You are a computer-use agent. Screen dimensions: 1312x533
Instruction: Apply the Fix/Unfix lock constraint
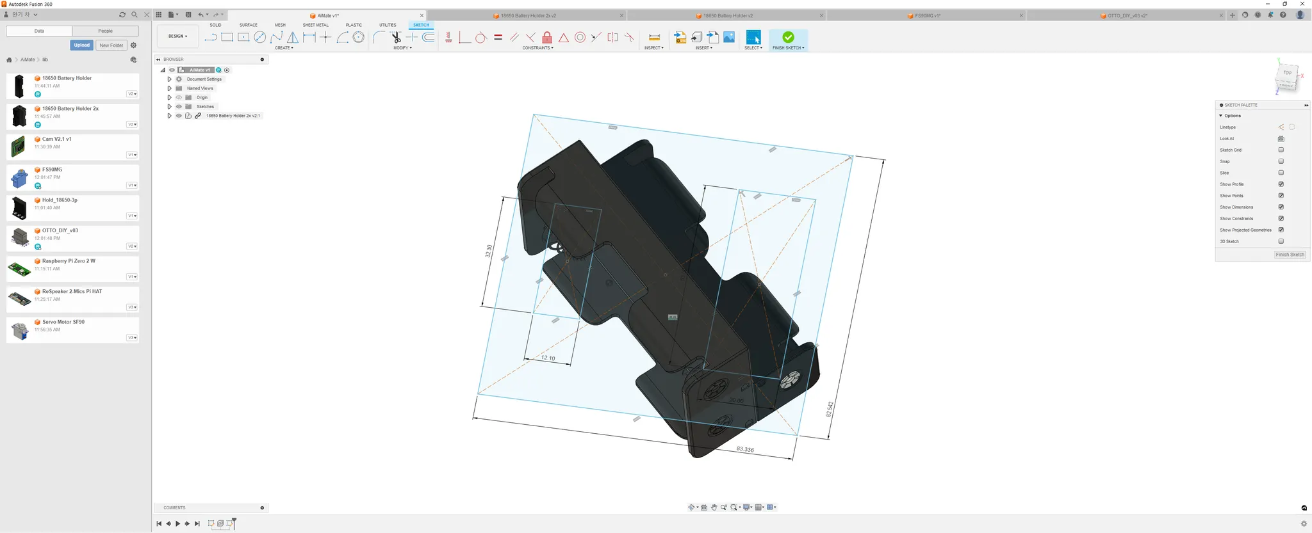pos(547,37)
